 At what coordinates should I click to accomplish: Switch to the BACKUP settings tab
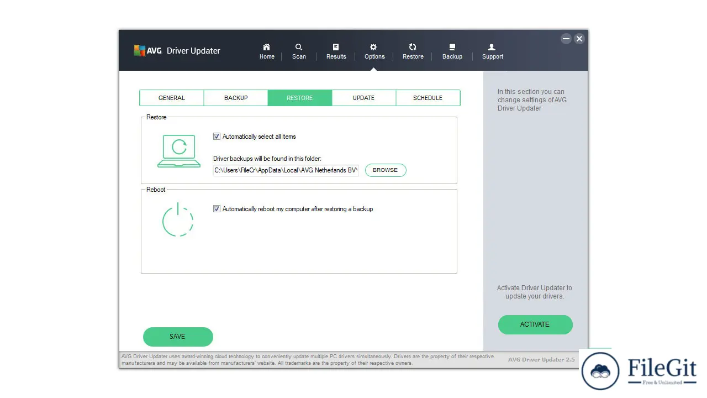pyautogui.click(x=236, y=98)
